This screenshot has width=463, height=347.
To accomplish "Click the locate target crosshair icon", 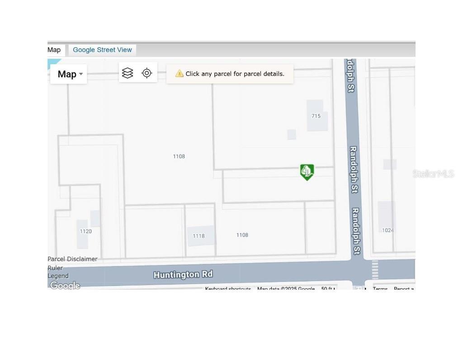I will [x=146, y=73].
